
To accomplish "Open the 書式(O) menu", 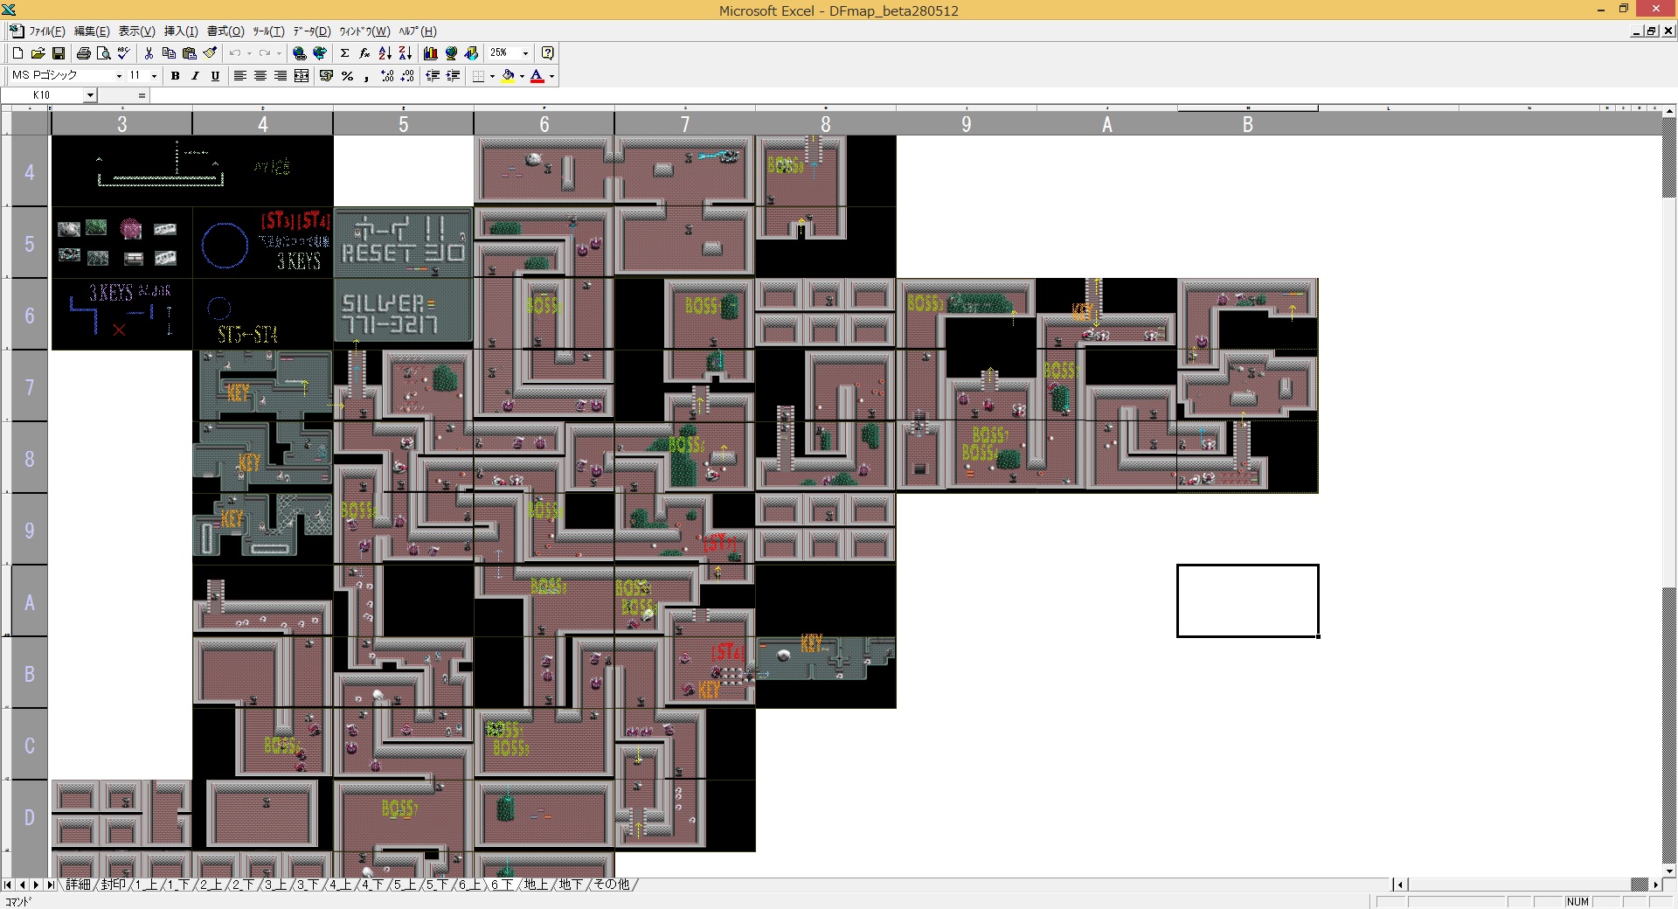I will pyautogui.click(x=225, y=31).
